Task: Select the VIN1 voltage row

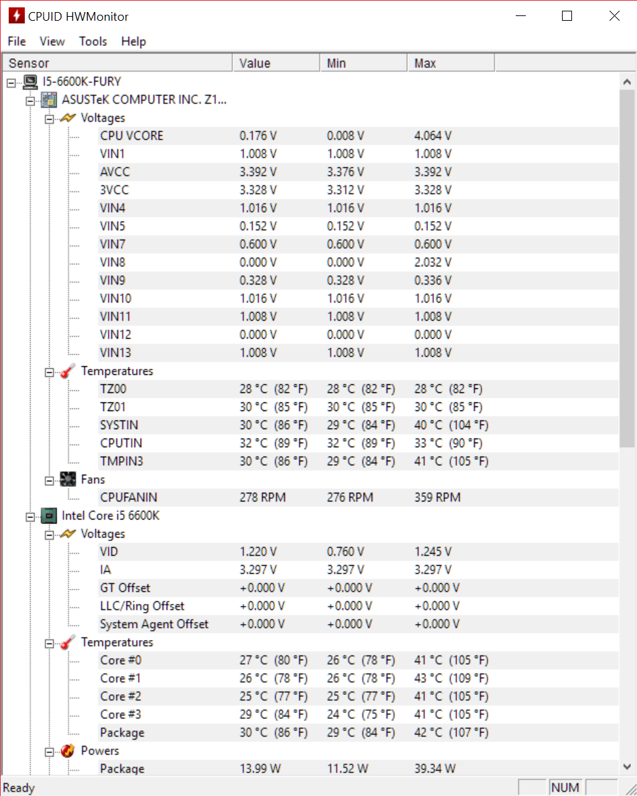Action: tap(358, 154)
